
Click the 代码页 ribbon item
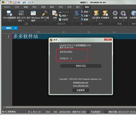(x=63, y=19)
